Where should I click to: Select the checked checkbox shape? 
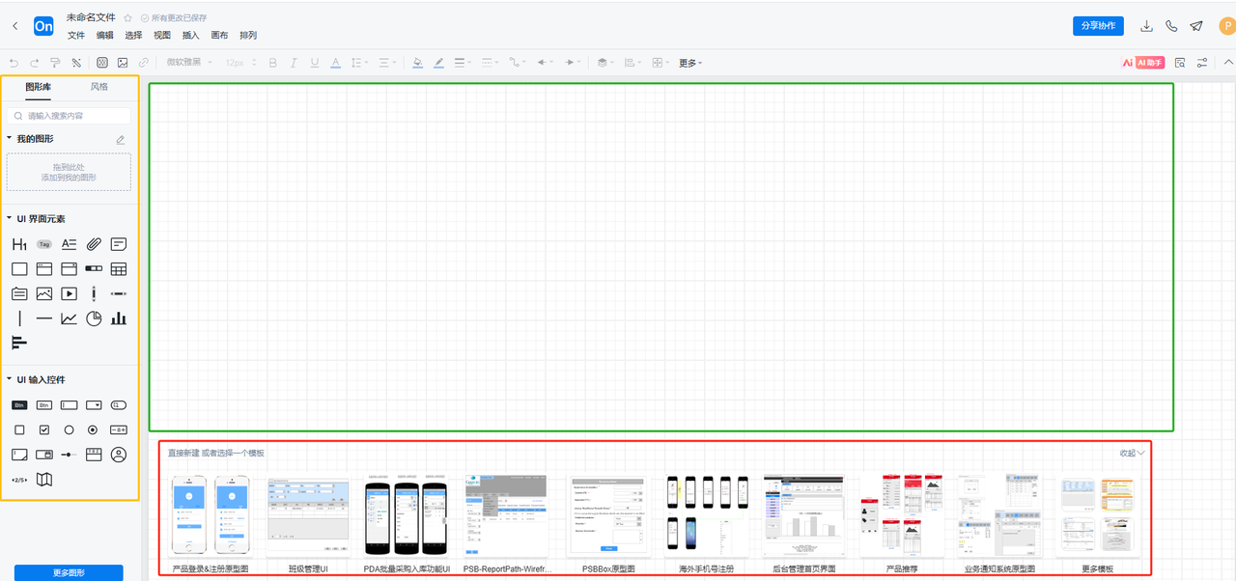coord(44,429)
